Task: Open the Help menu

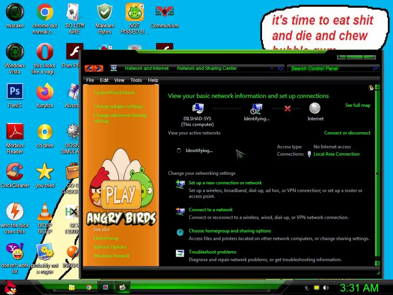Action: pyautogui.click(x=153, y=80)
